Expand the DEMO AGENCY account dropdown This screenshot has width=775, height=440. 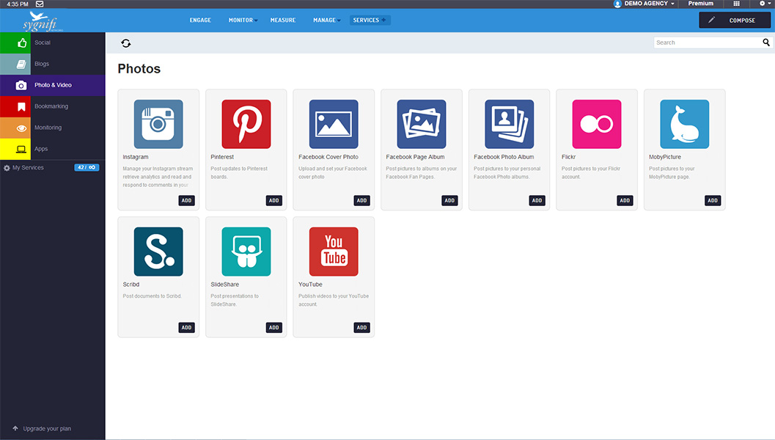pos(644,4)
